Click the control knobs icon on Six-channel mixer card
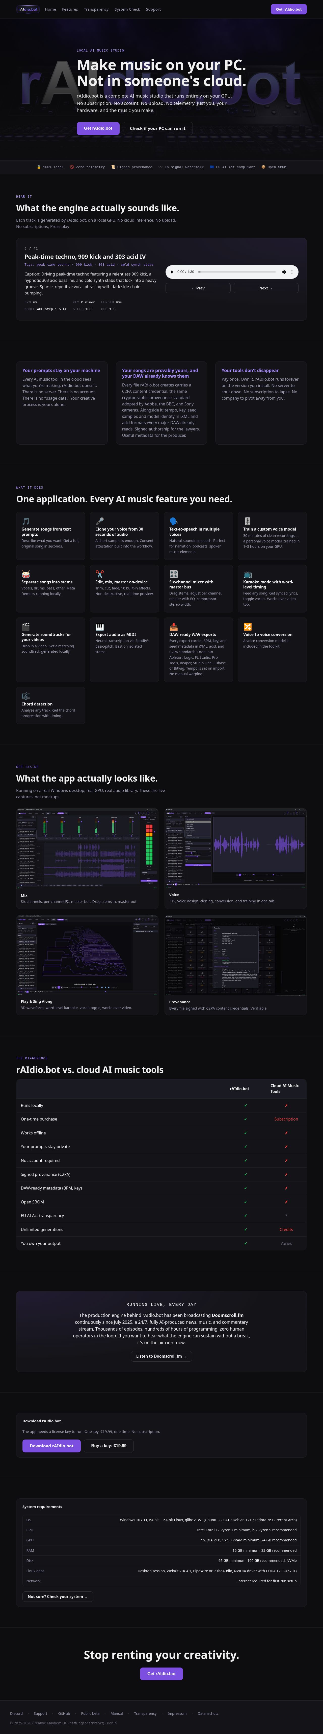 (173, 574)
